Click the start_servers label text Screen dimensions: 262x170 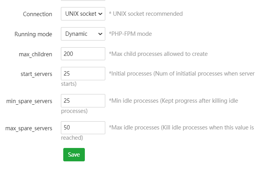pyautogui.click(x=36, y=74)
